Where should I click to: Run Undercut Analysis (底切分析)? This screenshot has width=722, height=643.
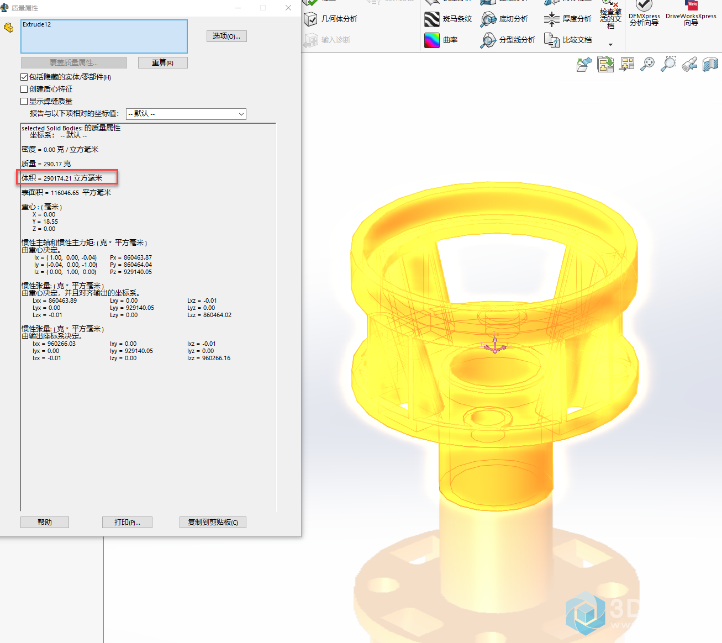click(504, 19)
